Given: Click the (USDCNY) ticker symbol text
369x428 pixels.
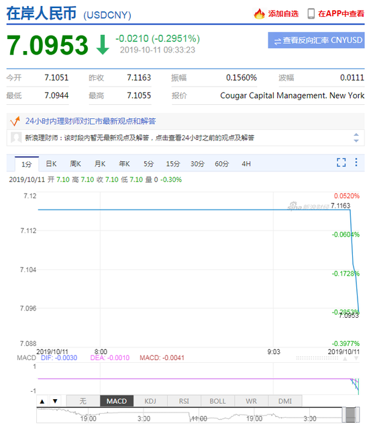Looking at the screenshot, I should tap(107, 15).
